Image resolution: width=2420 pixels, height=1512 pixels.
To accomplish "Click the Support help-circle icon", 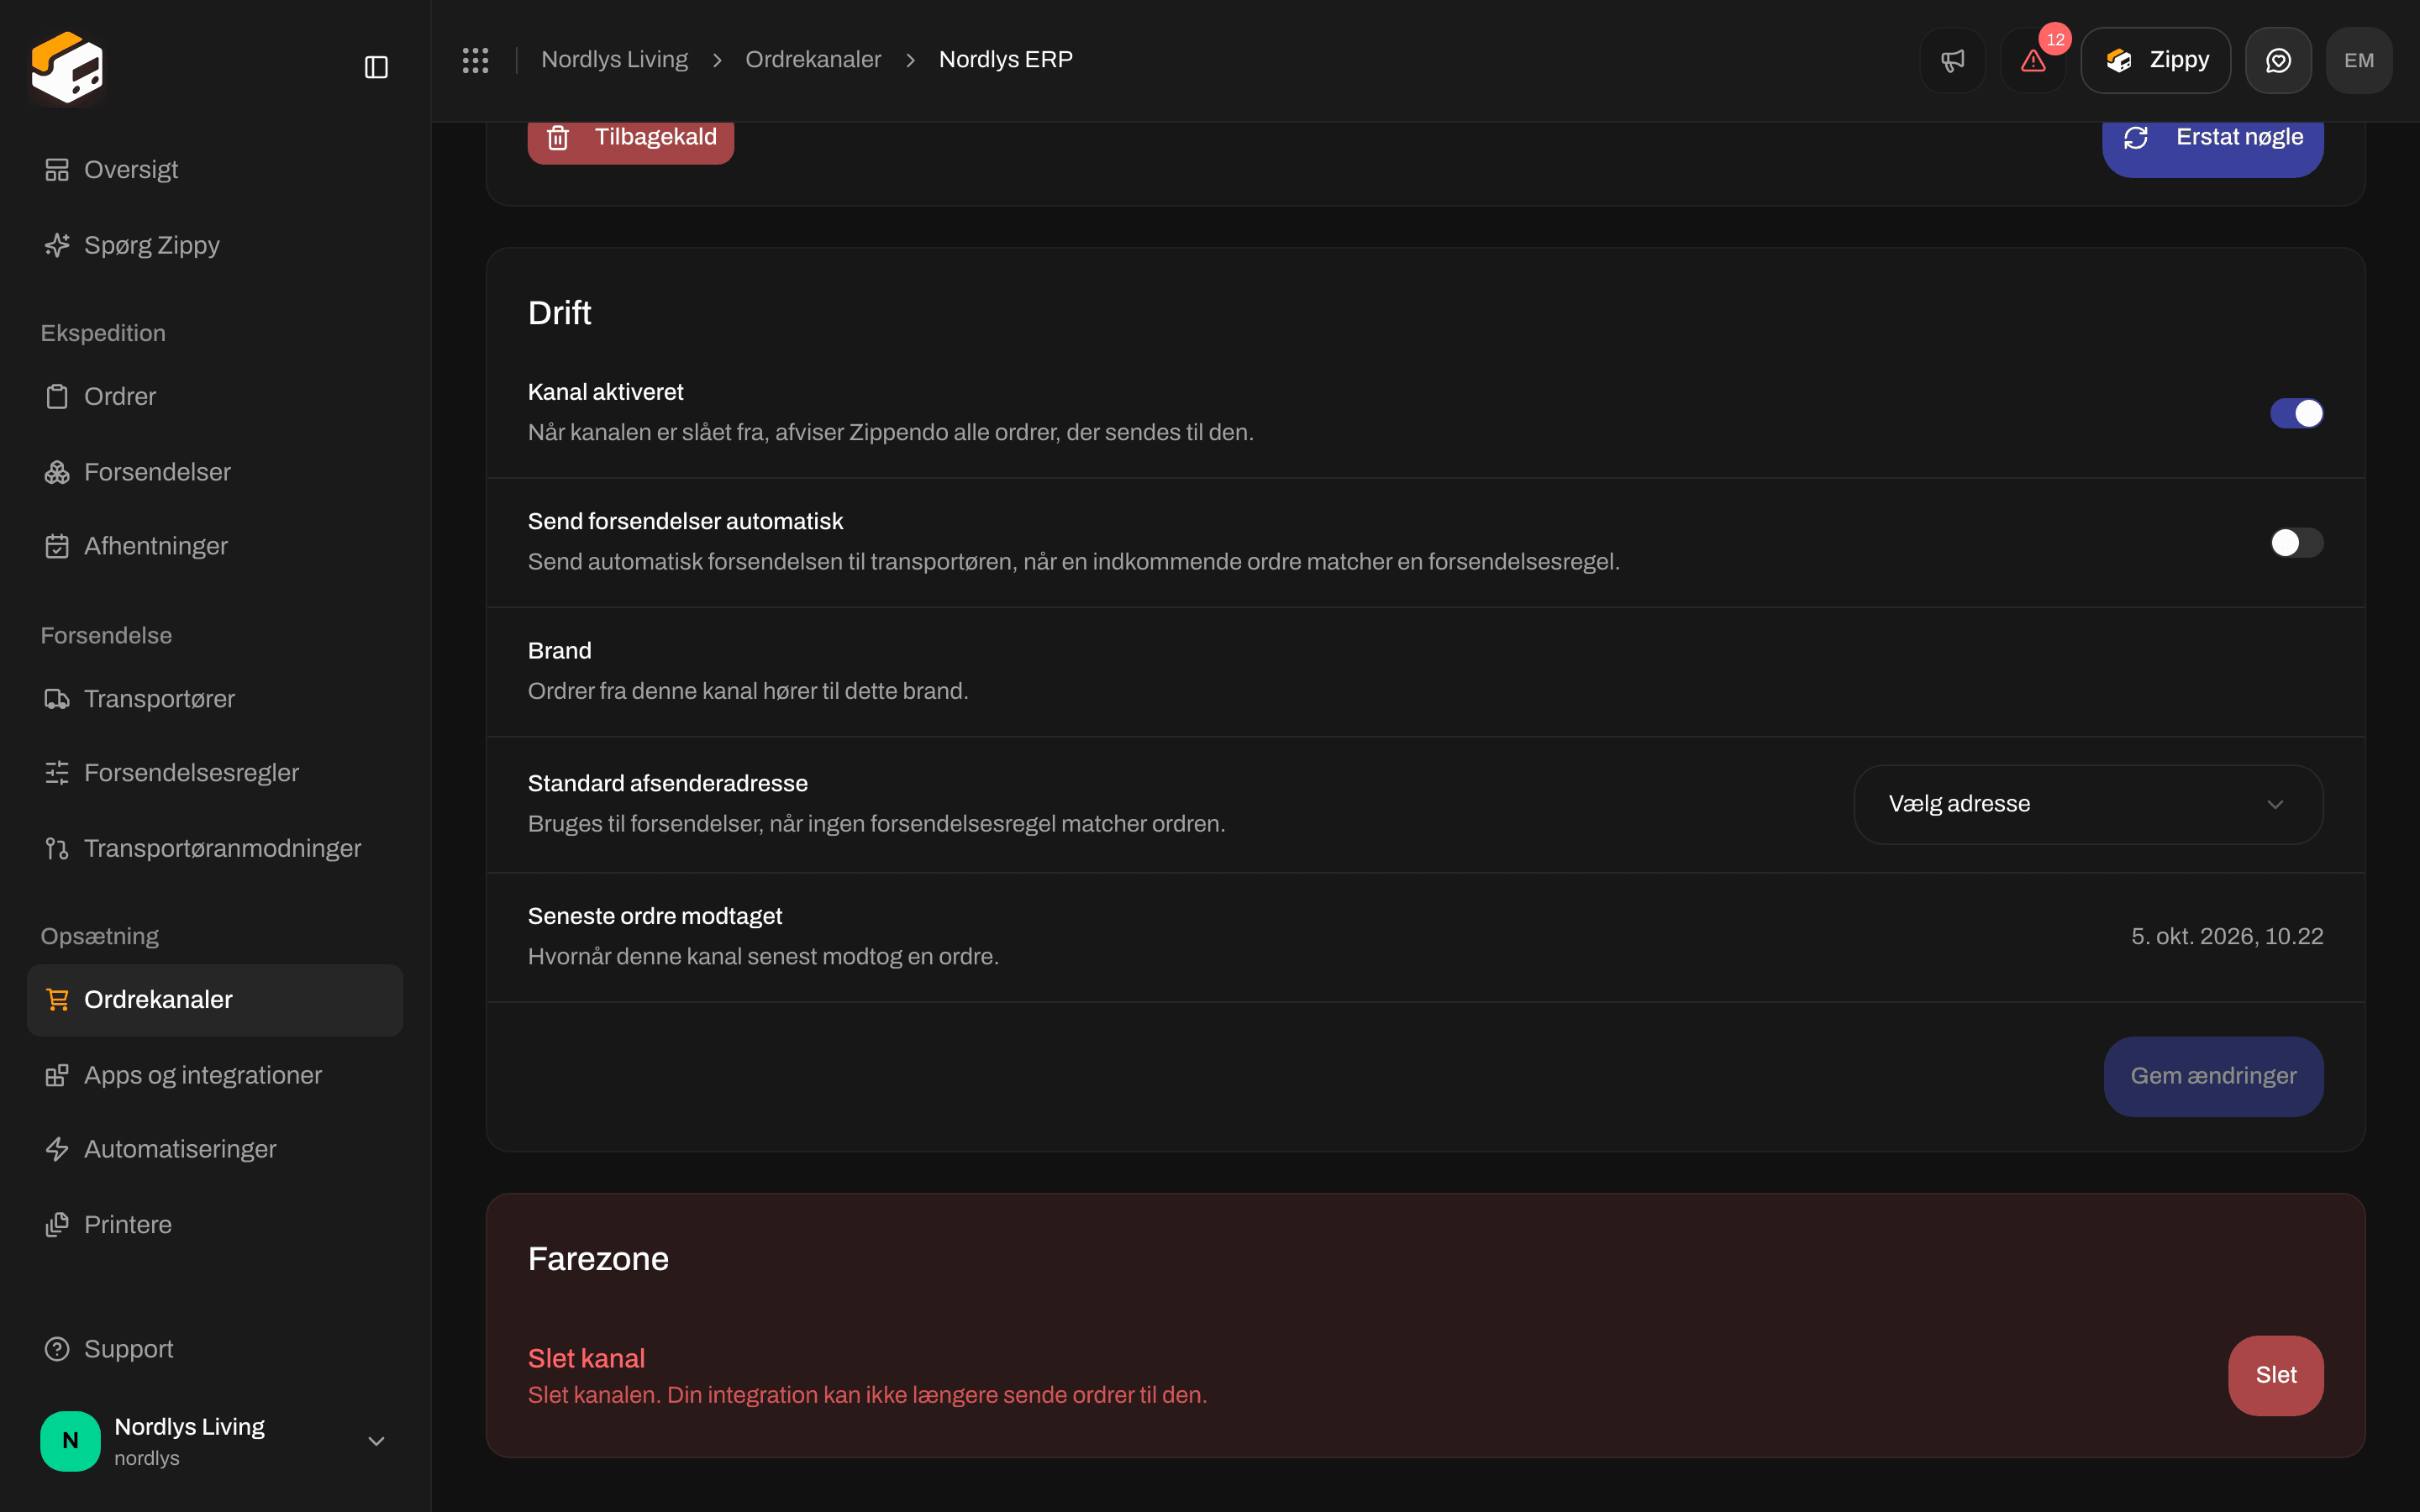I will pos(57,1349).
